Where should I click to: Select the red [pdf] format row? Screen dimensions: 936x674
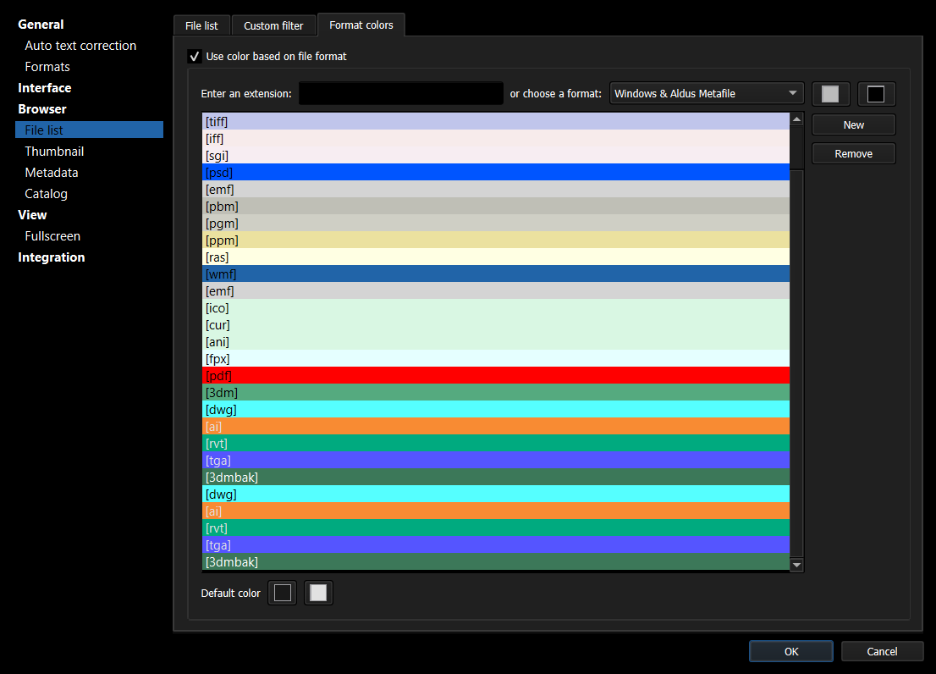click(496, 375)
